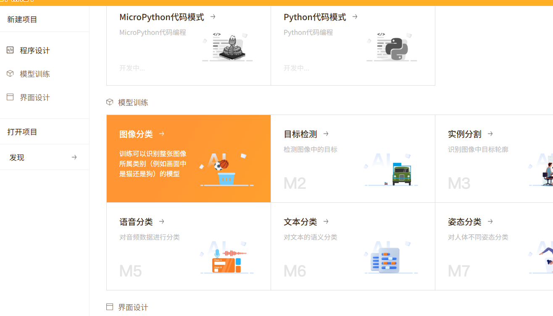Open the 文本分类 title link
Screen dimensions: 553x316
pos(300,222)
